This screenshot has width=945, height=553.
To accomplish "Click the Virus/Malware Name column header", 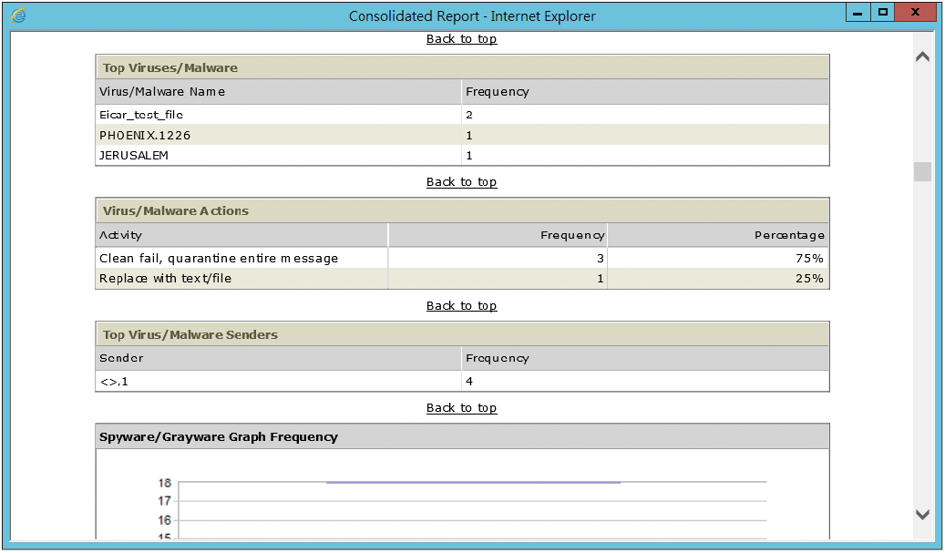I will [x=279, y=92].
